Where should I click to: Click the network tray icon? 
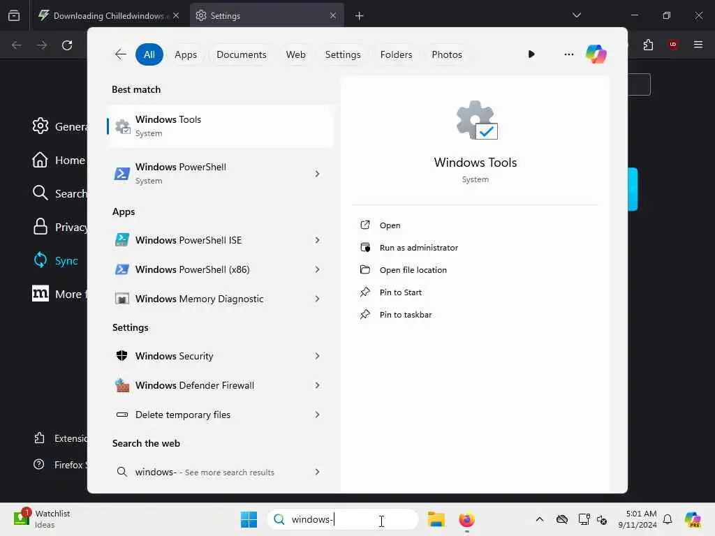pos(583,519)
